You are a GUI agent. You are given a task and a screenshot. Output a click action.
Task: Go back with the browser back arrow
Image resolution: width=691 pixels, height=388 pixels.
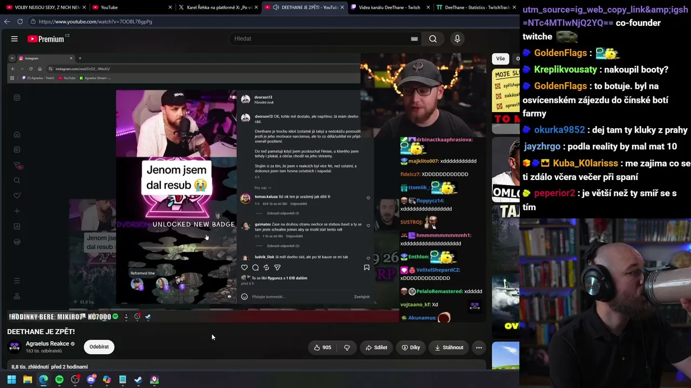pyautogui.click(x=6, y=22)
